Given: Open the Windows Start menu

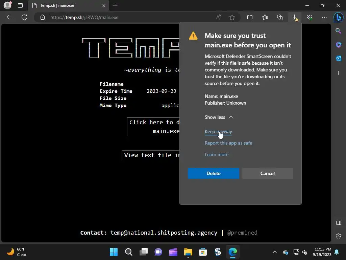Looking at the screenshot, I should (114, 252).
